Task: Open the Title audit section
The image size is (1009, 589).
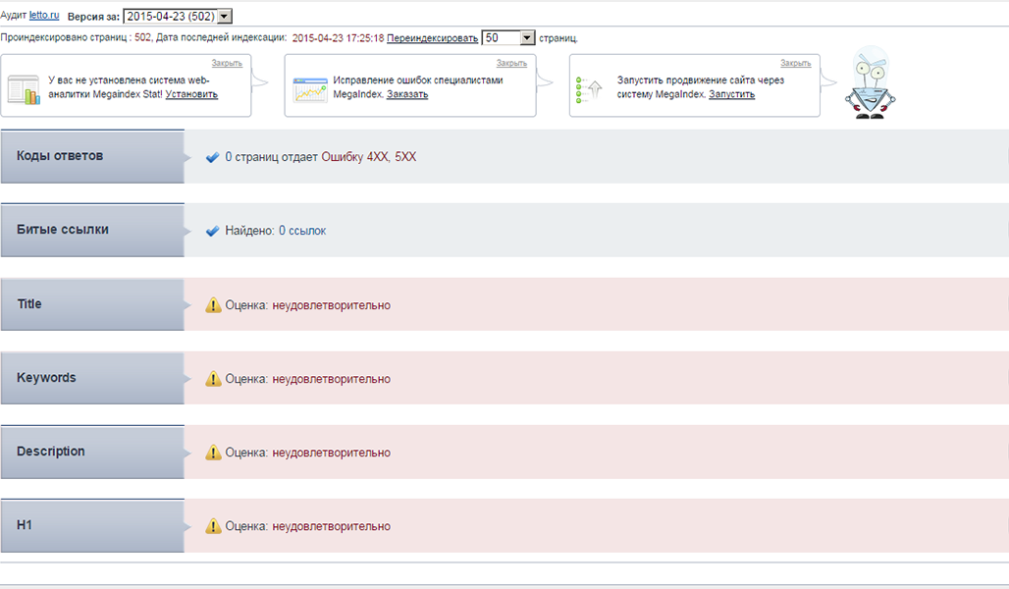Action: (x=92, y=304)
